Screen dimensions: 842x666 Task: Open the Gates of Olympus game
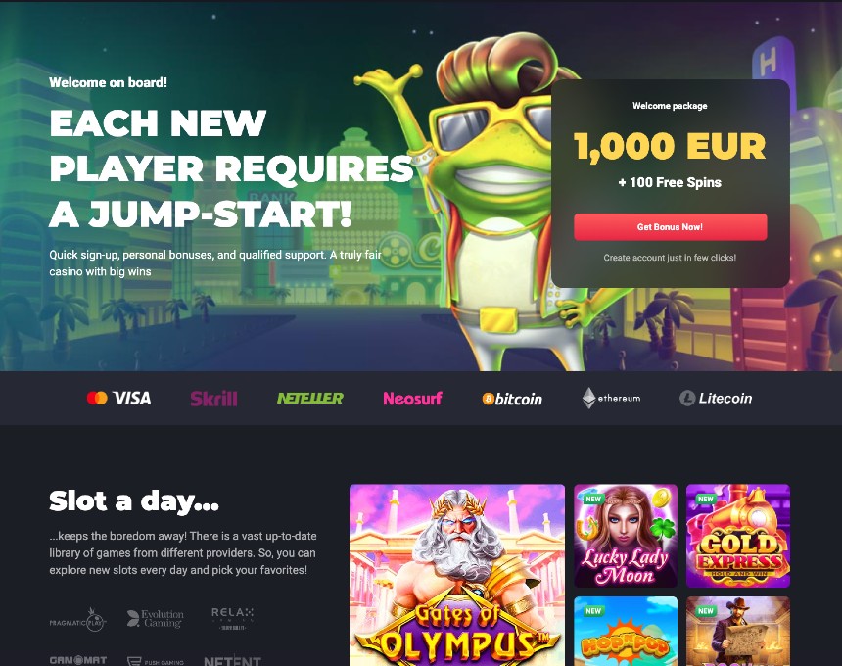click(x=457, y=575)
